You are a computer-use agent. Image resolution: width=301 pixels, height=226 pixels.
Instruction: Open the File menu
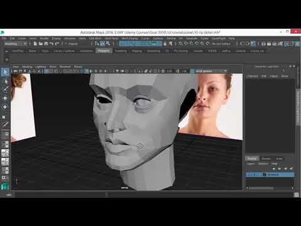4,38
